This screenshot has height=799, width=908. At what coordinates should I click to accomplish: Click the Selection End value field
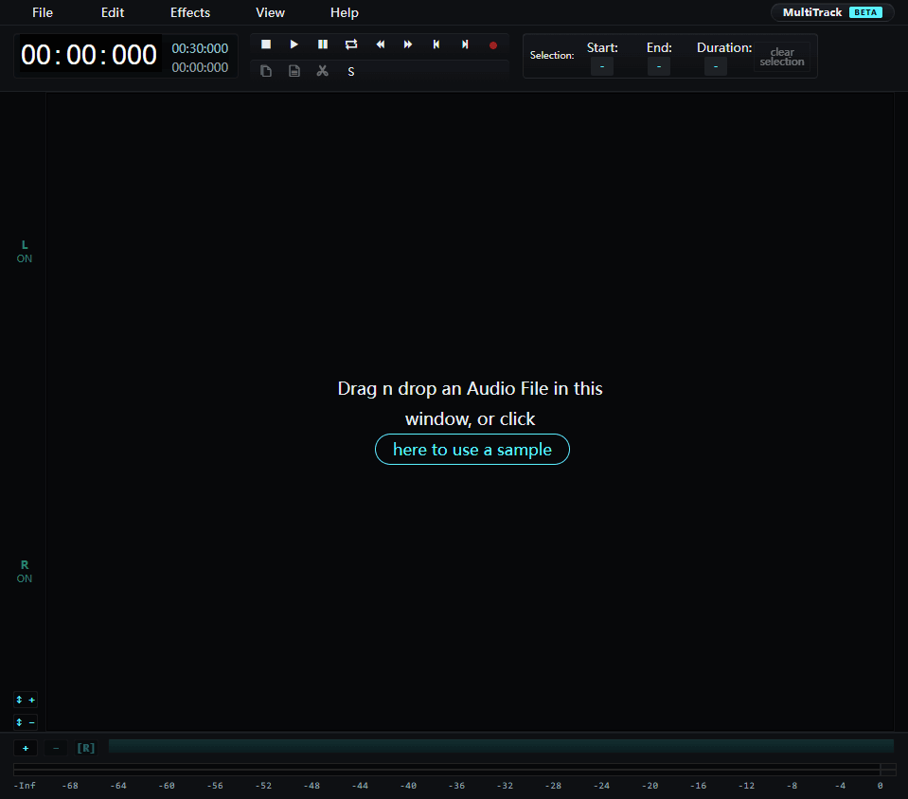pos(658,66)
